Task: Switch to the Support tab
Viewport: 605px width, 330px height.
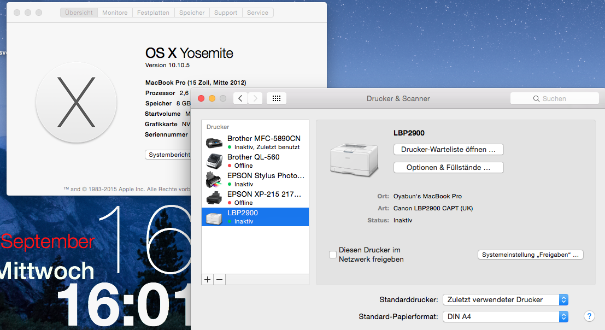Action: 226,13
